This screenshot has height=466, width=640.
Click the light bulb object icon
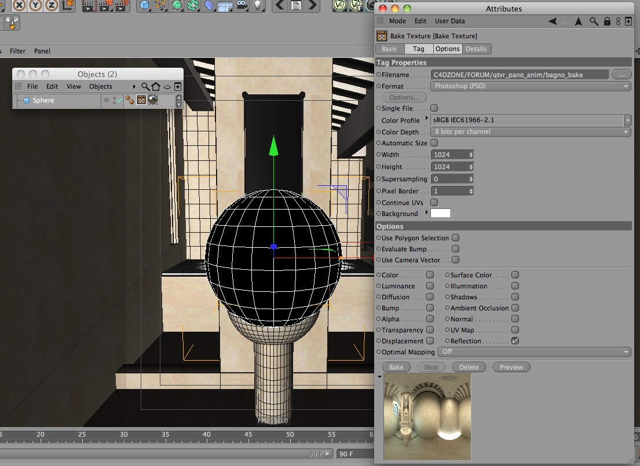(258, 6)
